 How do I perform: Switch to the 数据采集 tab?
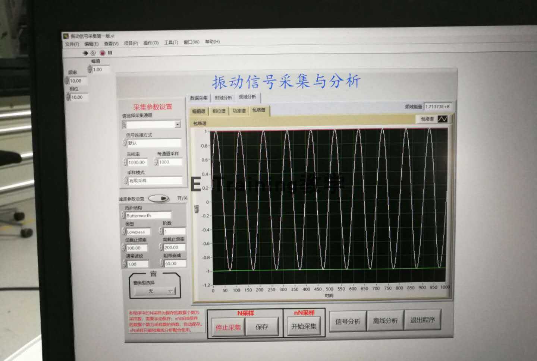click(x=199, y=98)
